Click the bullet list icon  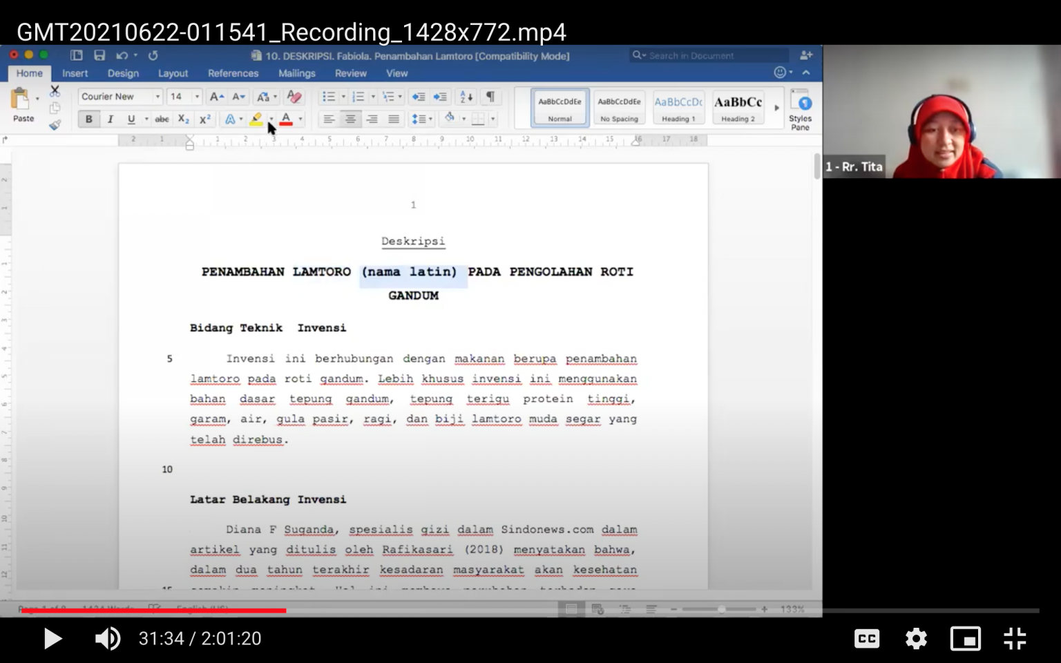329,97
